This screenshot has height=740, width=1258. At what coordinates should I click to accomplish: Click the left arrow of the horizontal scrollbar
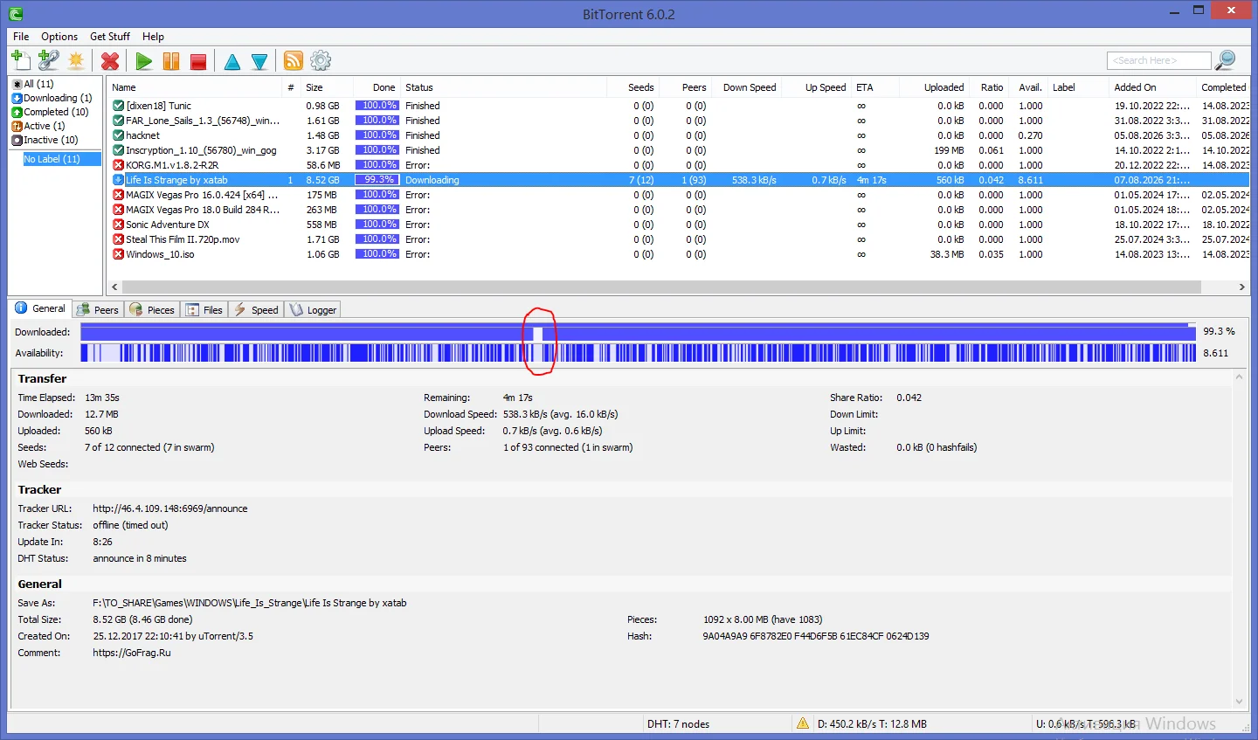tap(114, 287)
